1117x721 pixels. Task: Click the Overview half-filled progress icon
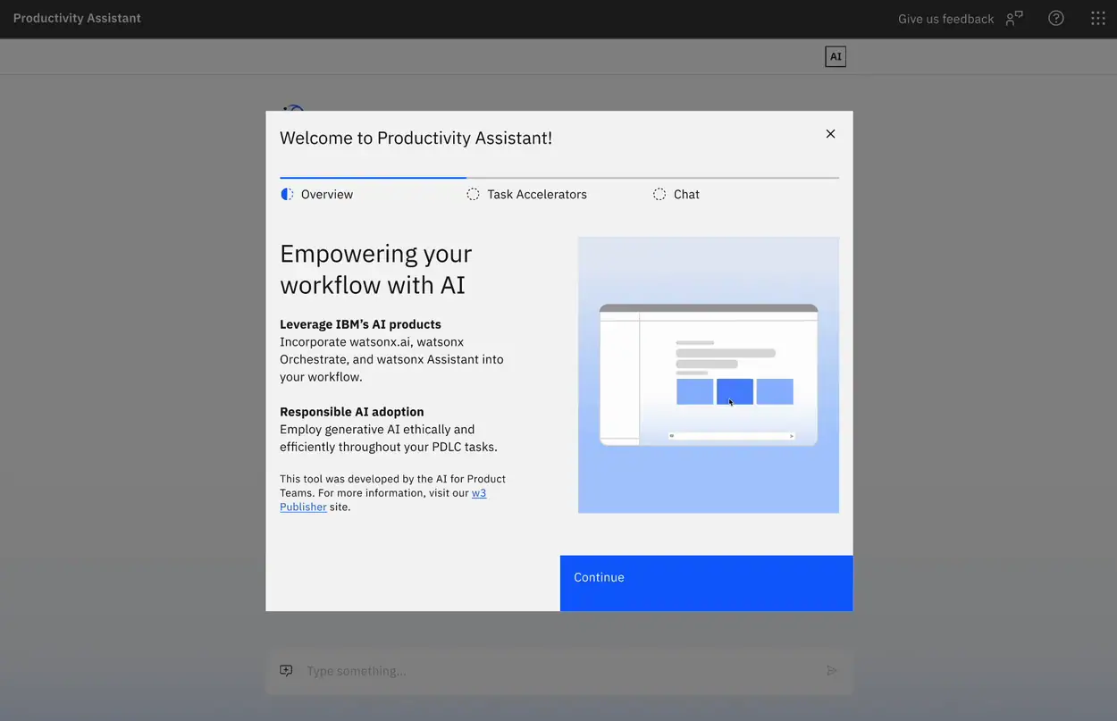287,194
